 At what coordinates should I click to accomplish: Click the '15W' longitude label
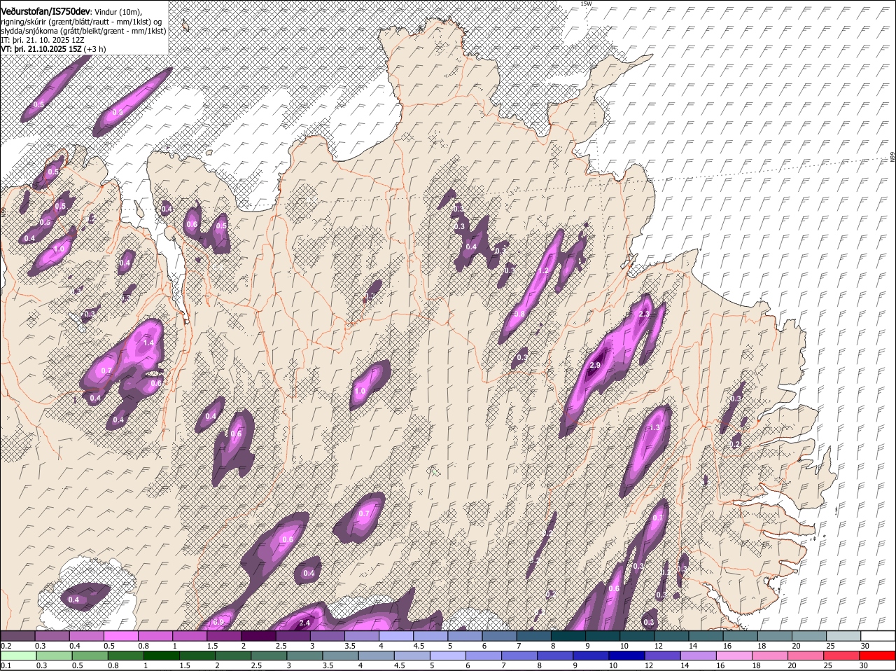(587, 4)
